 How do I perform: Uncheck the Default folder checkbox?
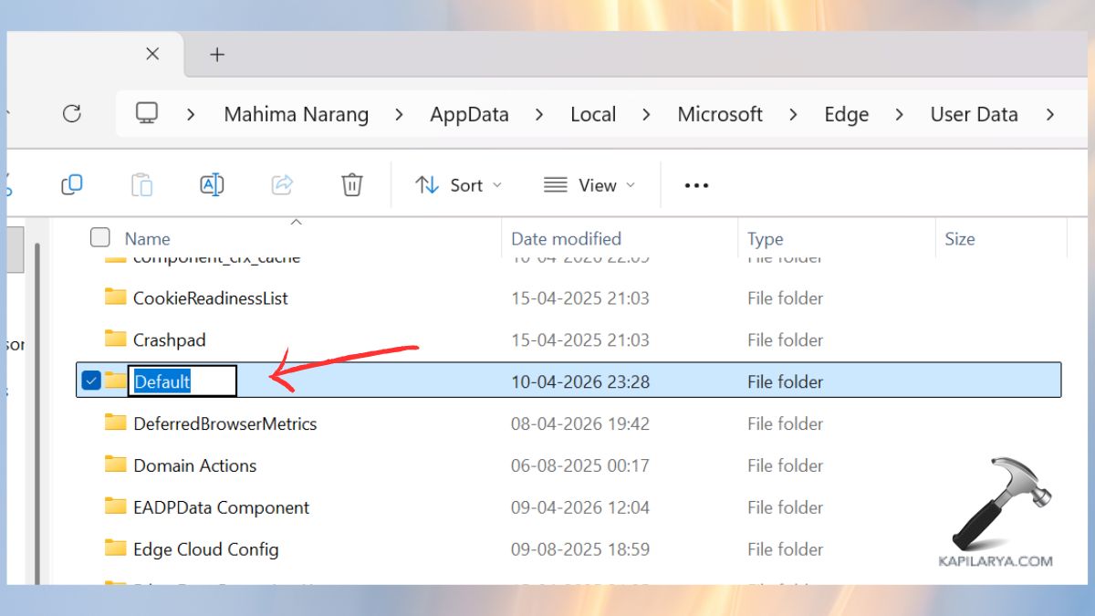90,381
